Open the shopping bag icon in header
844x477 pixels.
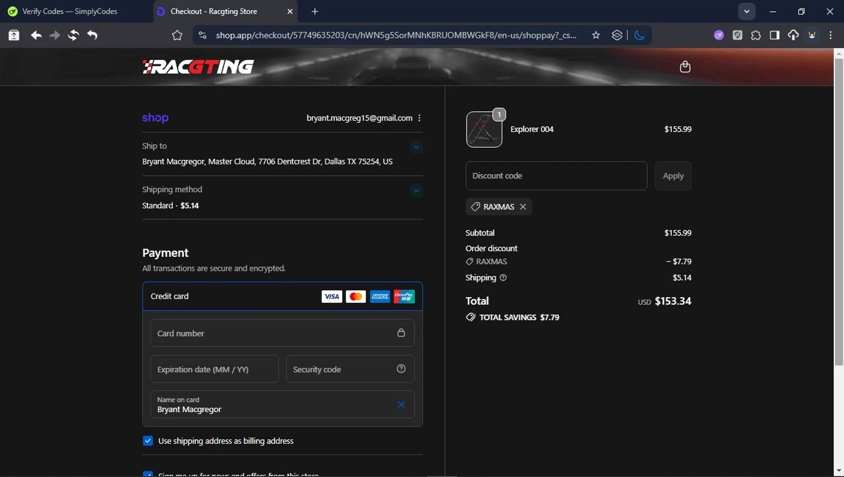685,67
